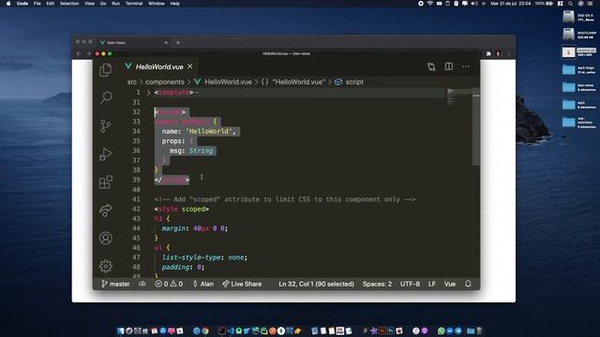Open the Code menu in menu bar
The width and height of the screenshot is (600, 337).
click(x=22, y=4)
